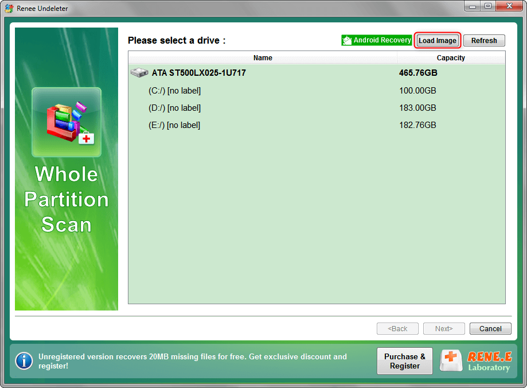
Task: Select the ATA ST500LX025-1U717 disk
Action: click(198, 73)
